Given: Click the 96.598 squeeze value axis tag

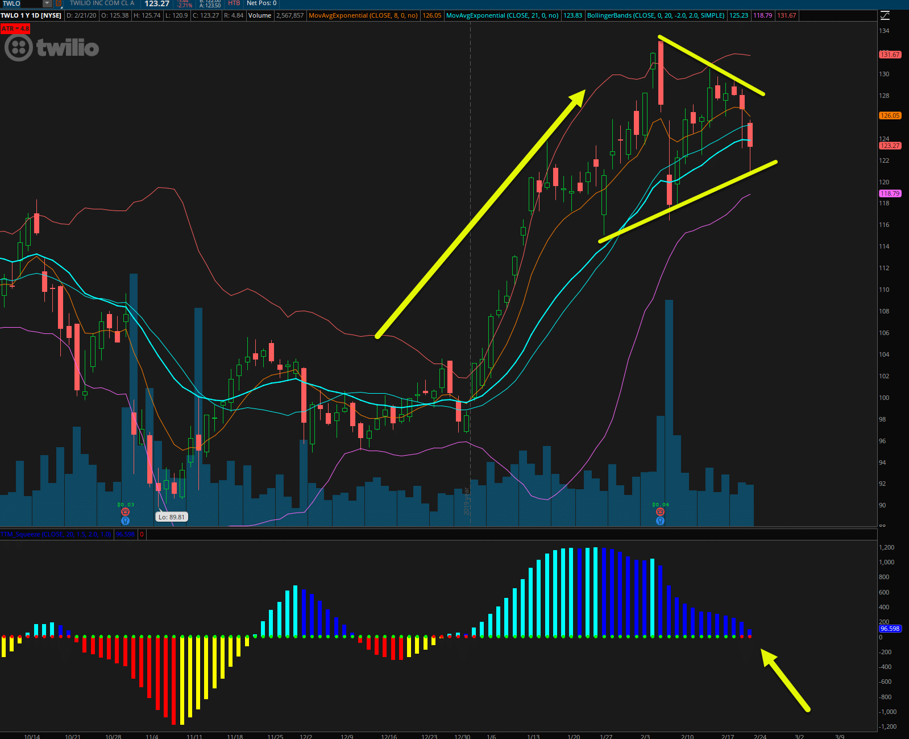Looking at the screenshot, I should click(x=890, y=629).
